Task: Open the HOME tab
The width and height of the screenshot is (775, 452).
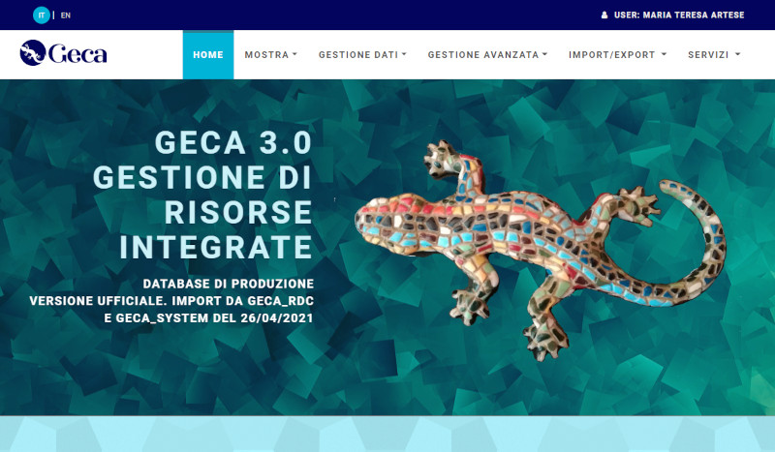Action: pos(208,55)
